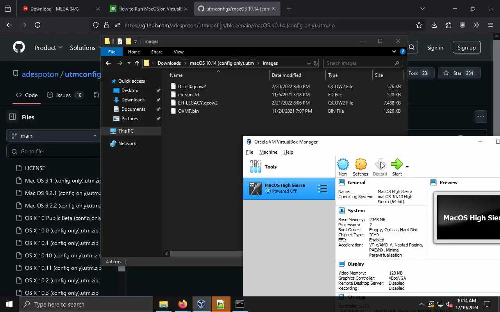The width and height of the screenshot is (500, 312).
Task: Open the main branch dropdown
Action: [54, 136]
